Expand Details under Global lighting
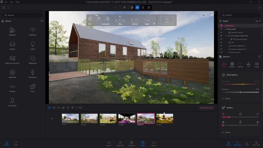This screenshot has width=263, height=148. point(226,99)
